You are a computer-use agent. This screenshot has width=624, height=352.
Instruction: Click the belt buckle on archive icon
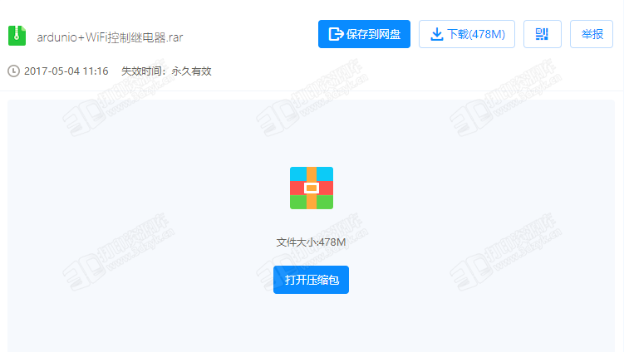click(312, 188)
